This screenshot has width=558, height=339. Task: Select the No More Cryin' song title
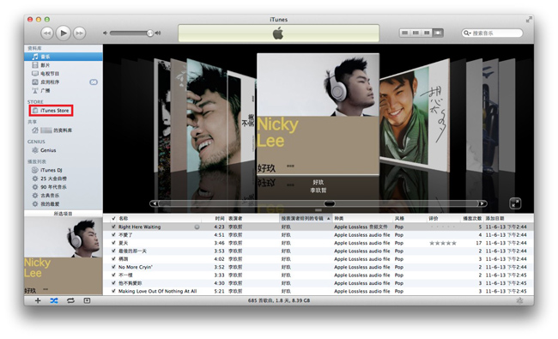click(x=136, y=267)
